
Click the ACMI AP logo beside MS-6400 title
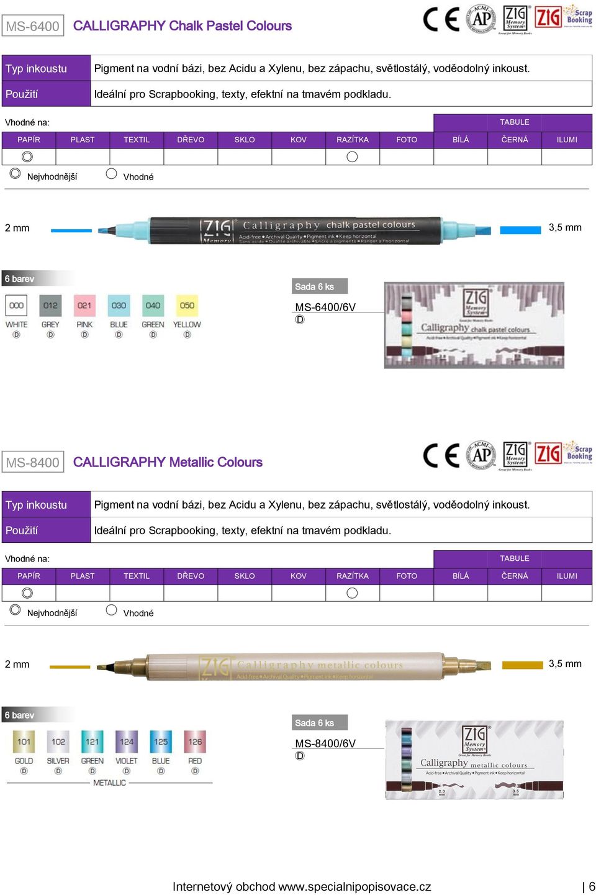click(481, 19)
